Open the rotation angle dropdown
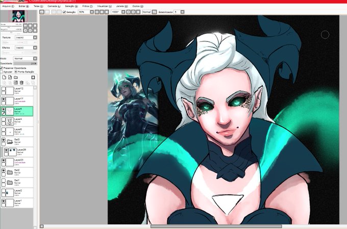347x229 pixels. click(x=123, y=12)
